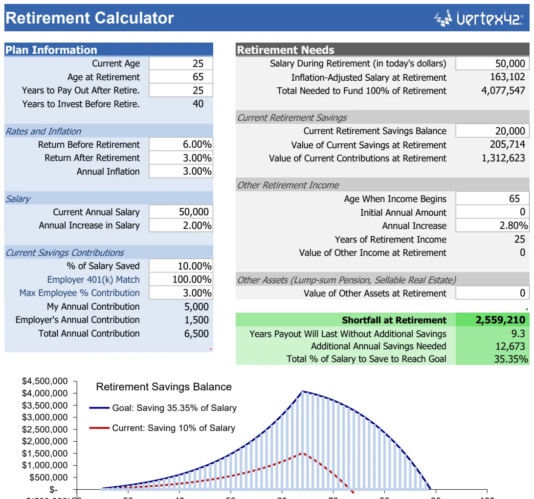The width and height of the screenshot is (534, 499).
Task: Click the Max Employee % Contribution label
Action: (79, 293)
